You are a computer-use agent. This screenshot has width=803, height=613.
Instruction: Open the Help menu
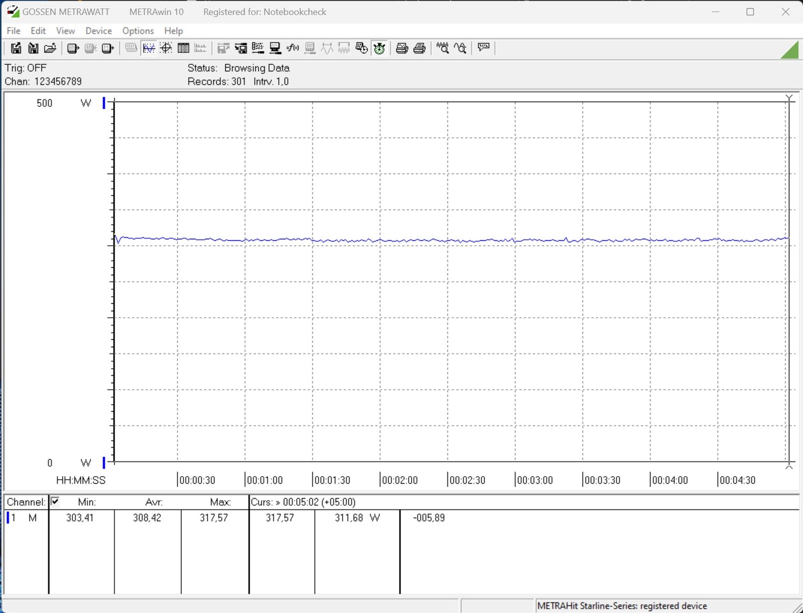173,31
